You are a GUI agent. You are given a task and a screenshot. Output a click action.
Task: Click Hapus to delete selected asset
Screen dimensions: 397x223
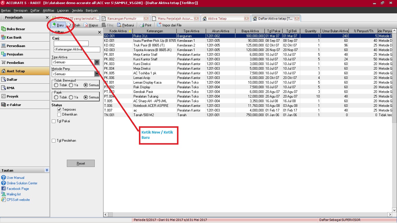coord(91,25)
